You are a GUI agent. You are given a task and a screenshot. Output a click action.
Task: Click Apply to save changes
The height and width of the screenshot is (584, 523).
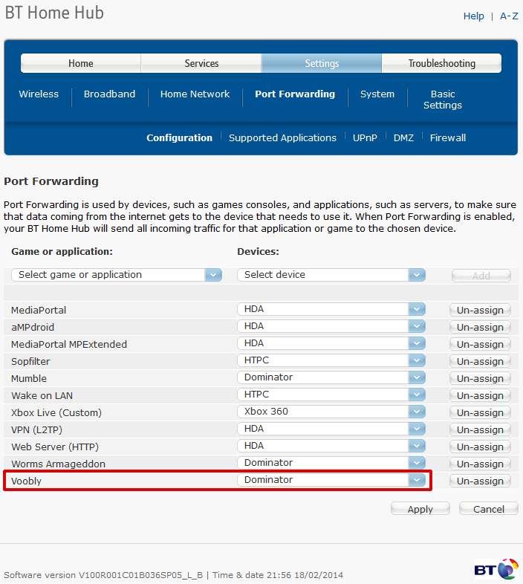click(x=420, y=509)
